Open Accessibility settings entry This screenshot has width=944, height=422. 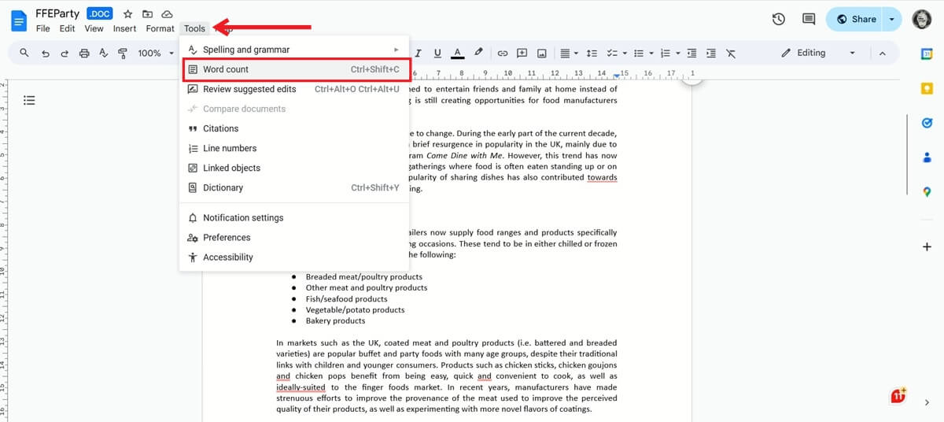tap(294, 257)
